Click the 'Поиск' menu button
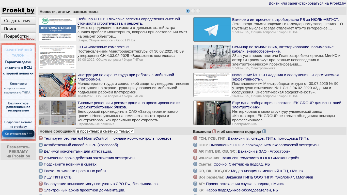The height and width of the screenshot is (195, 347). point(18,29)
